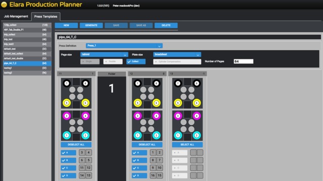
Task: Click cyan circle 1 in tower 11
Action: pyautogui.click(x=67, y=135)
